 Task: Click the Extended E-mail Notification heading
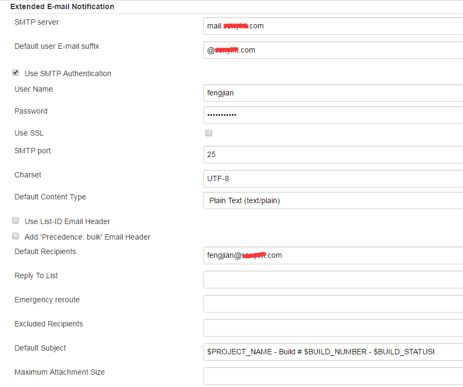[62, 6]
